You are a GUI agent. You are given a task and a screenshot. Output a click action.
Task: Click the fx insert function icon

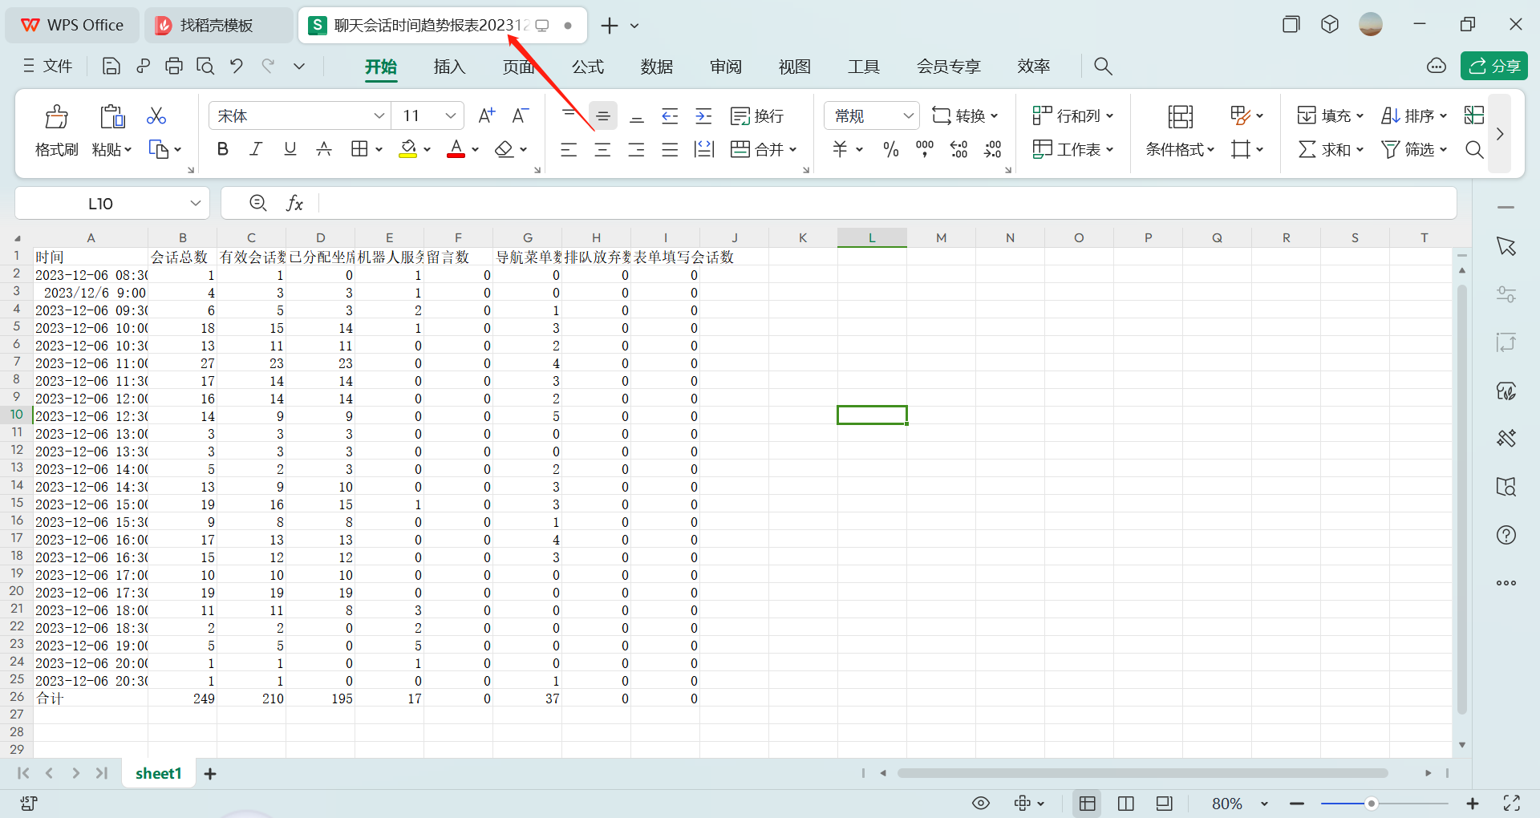295,204
